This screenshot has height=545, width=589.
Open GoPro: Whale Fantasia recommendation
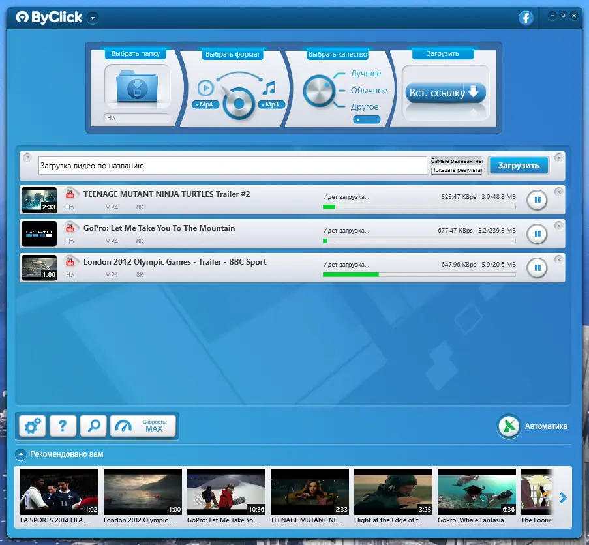477,492
